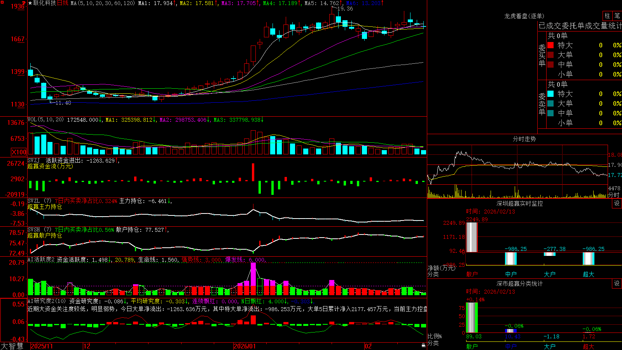The width and height of the screenshot is (622, 350).
Task: Click the 深圳超赢实时监控 panel title
Action: 519,203
